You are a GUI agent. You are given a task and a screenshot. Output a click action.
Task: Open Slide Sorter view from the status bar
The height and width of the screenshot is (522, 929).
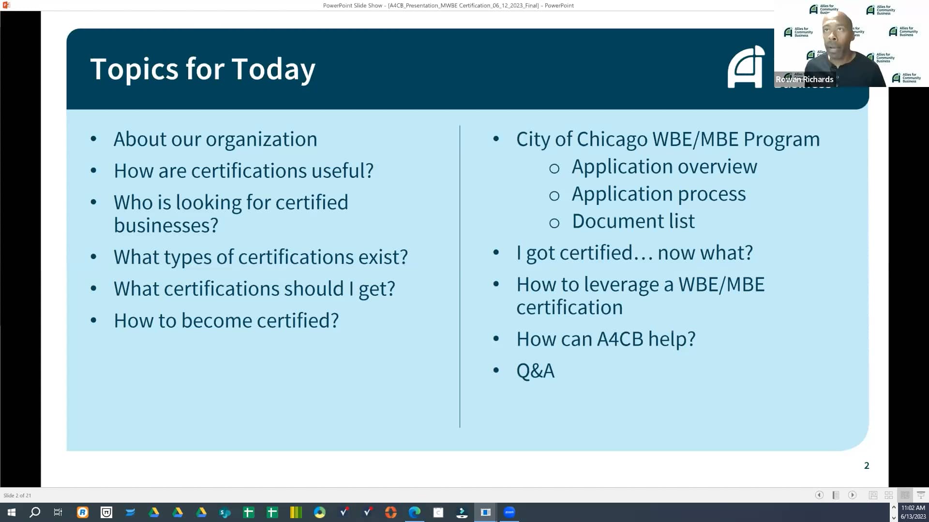coord(888,495)
